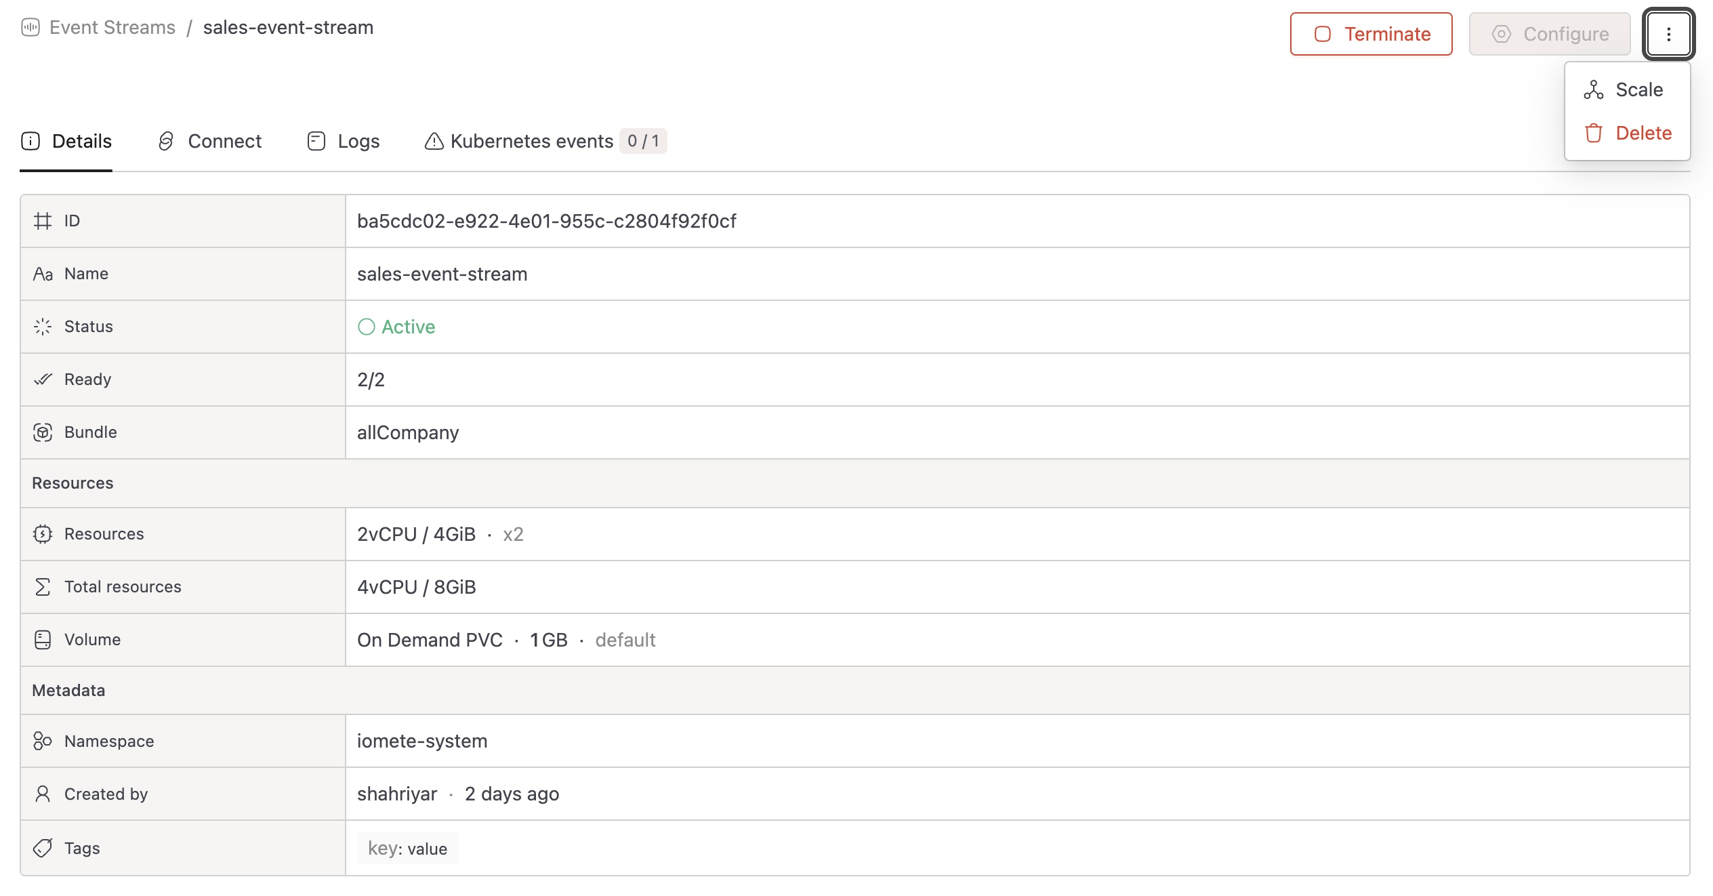Click the Delete trash icon
Image resolution: width=1713 pixels, height=896 pixels.
1593,133
